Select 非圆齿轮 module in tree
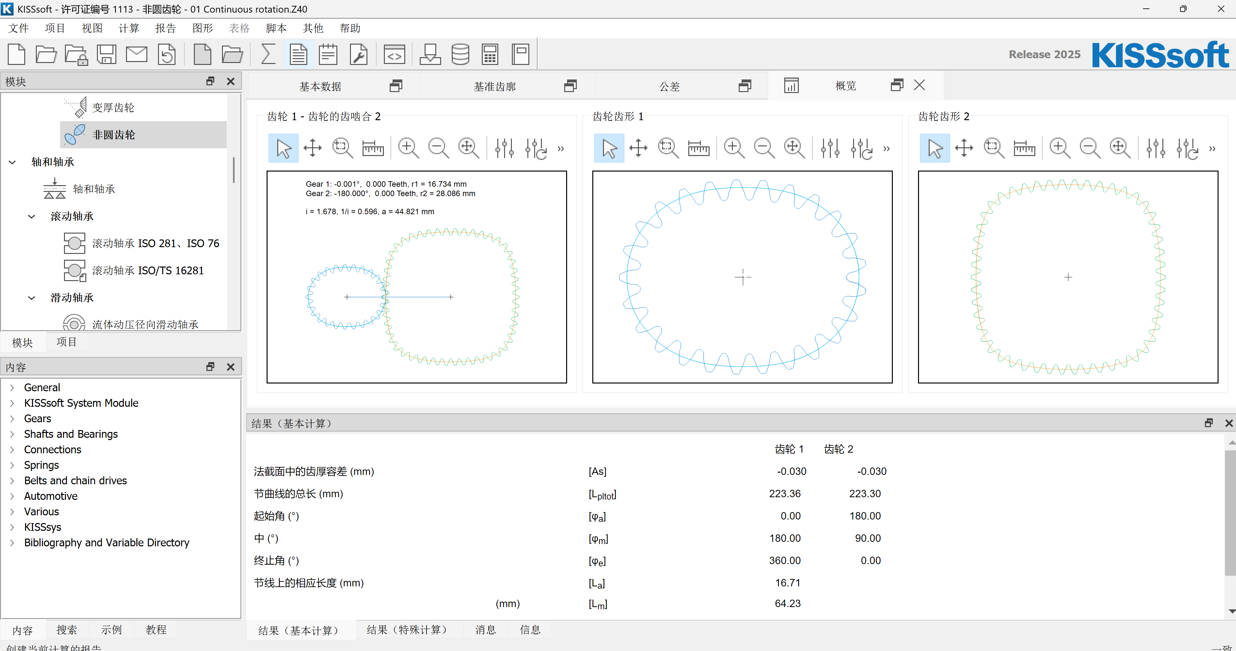1236x651 pixels. coord(143,135)
